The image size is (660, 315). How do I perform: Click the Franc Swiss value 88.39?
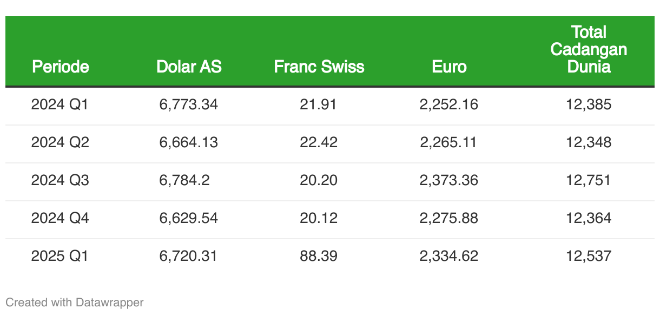click(318, 256)
